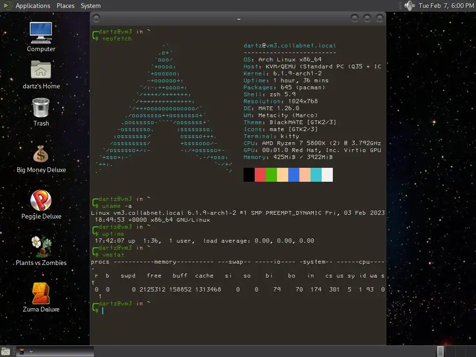
Task: Click the green color block in neofetch output
Action: pos(271,175)
